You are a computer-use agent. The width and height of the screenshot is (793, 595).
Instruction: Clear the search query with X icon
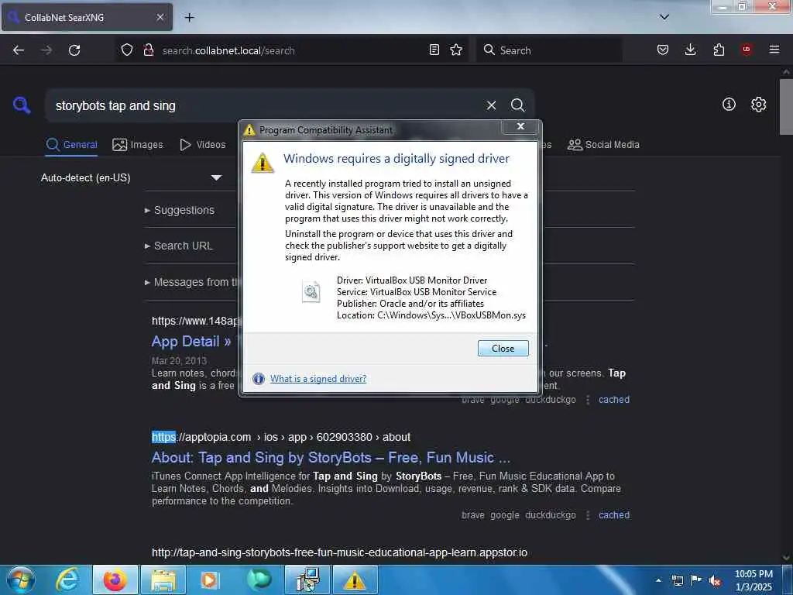[x=491, y=105]
